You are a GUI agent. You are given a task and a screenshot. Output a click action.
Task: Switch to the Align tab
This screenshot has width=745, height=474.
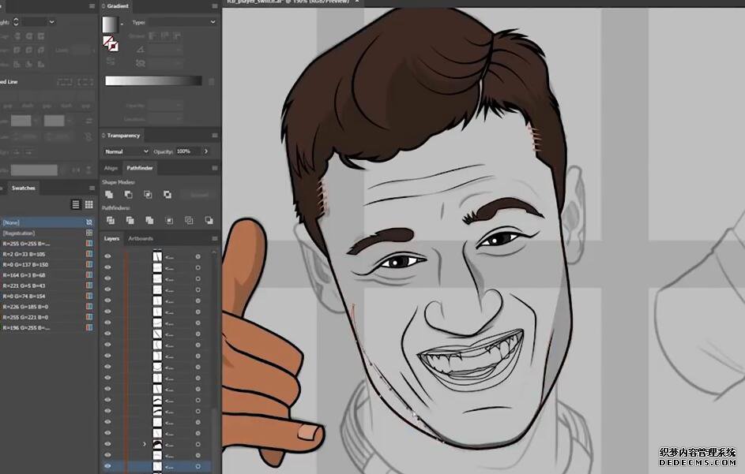click(111, 168)
